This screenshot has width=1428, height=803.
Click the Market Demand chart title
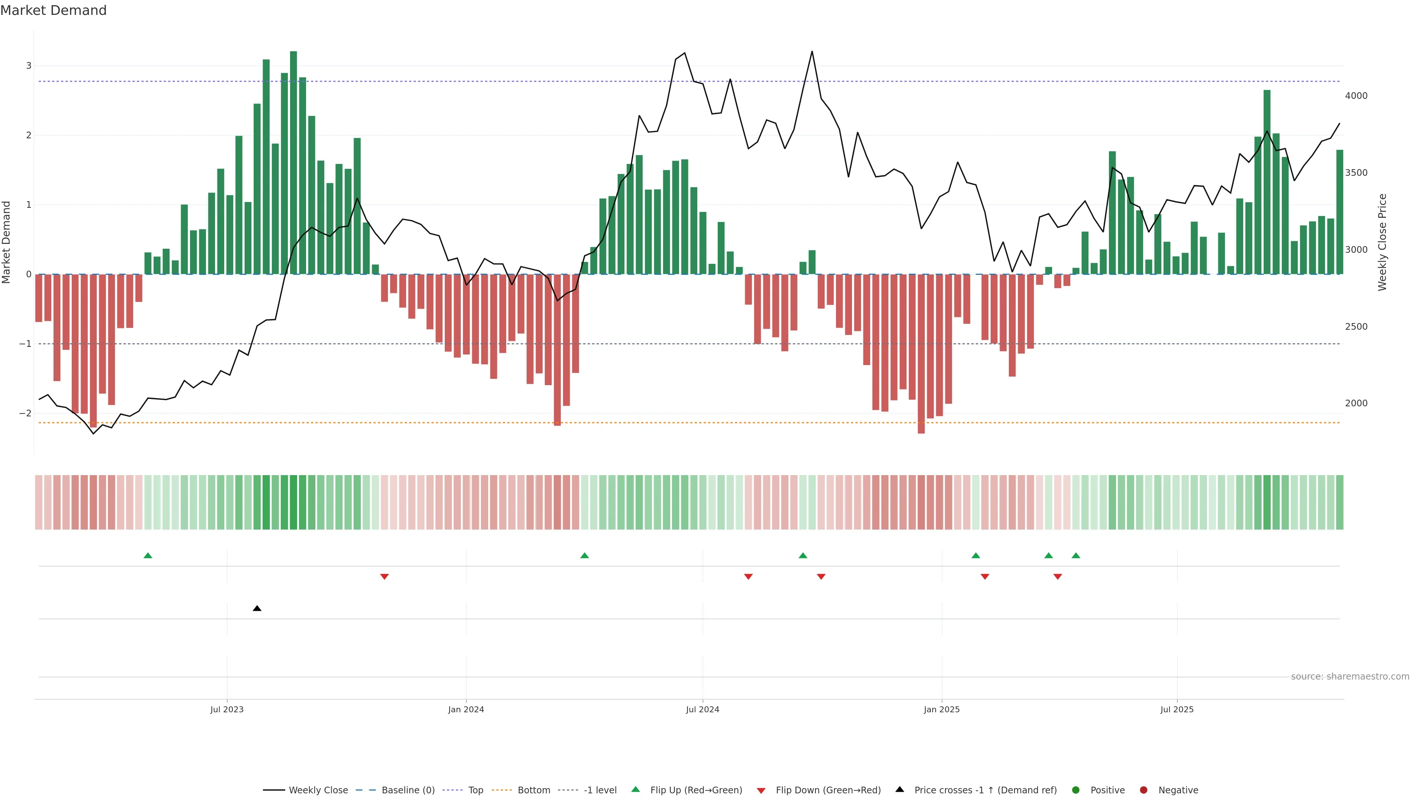tap(53, 10)
